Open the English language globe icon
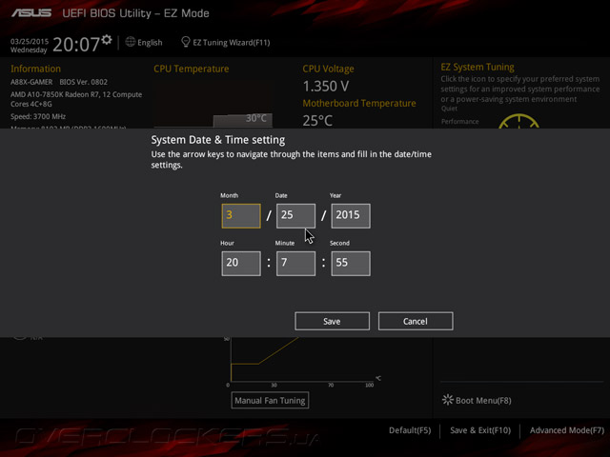 [x=131, y=42]
